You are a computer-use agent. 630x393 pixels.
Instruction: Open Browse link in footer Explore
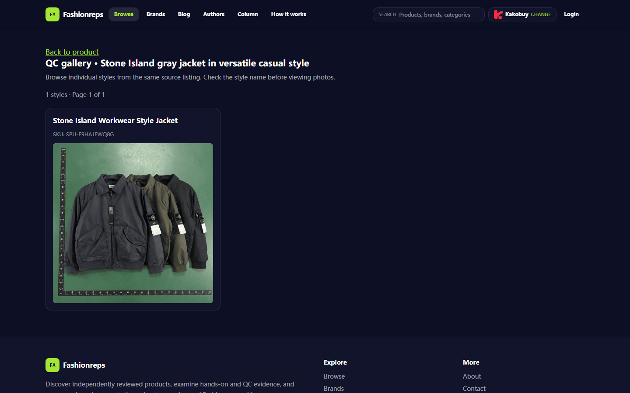[334, 376]
